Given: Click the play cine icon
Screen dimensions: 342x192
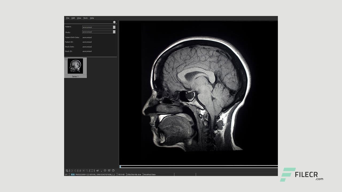Looking at the screenshot, I should tap(105, 170).
